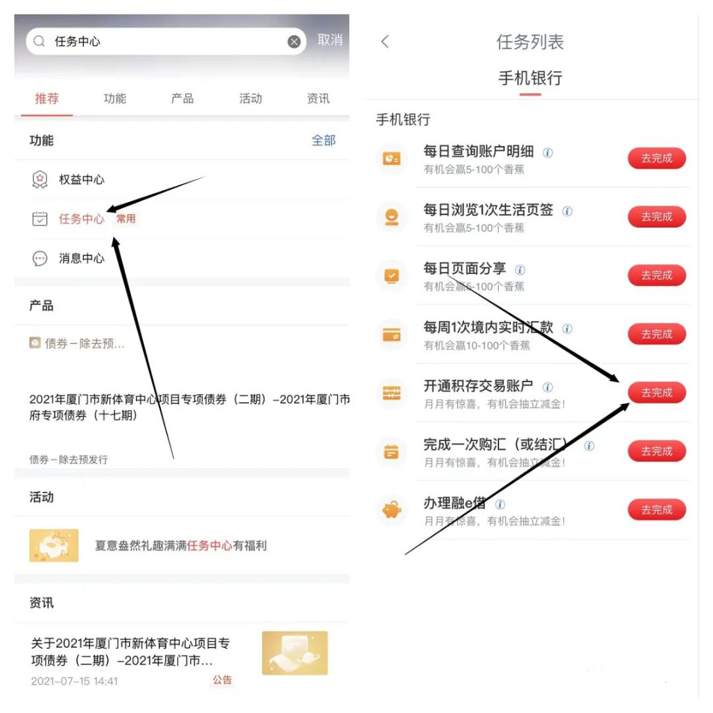713x713 pixels.
Task: Tap info icon next to 每日页面分享
Action: [520, 269]
